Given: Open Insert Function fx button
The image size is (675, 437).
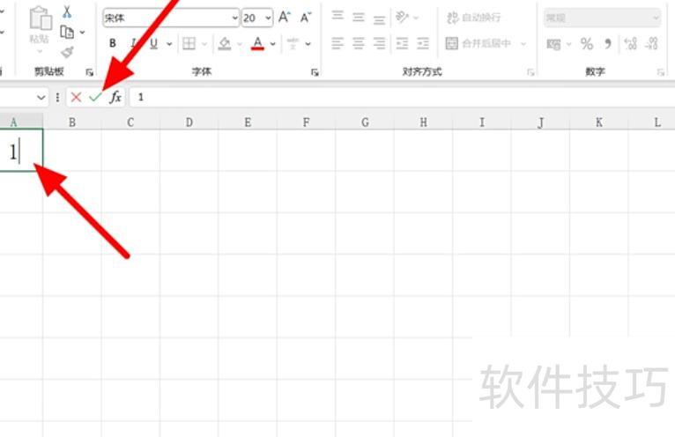Looking at the screenshot, I should click(115, 97).
